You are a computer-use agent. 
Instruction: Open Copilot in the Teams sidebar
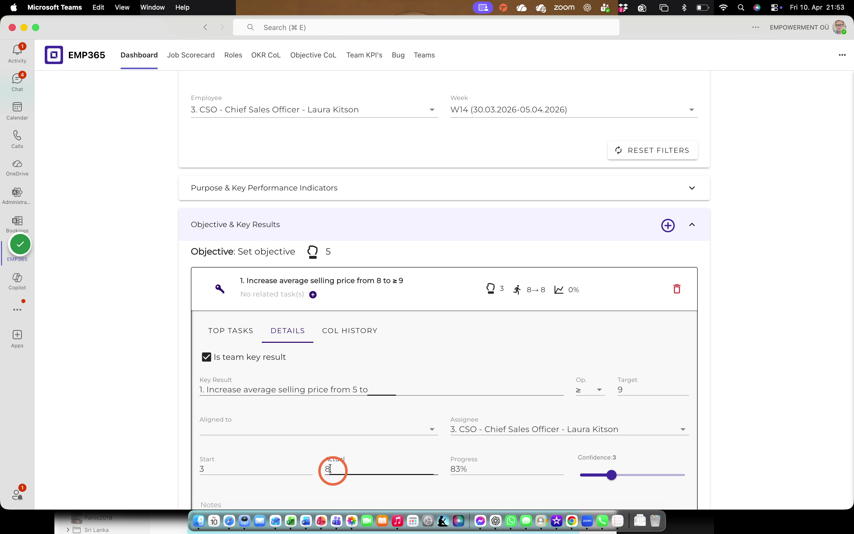(x=17, y=281)
